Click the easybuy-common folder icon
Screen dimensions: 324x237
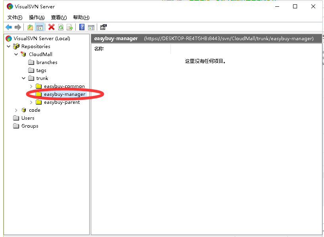pos(38,86)
